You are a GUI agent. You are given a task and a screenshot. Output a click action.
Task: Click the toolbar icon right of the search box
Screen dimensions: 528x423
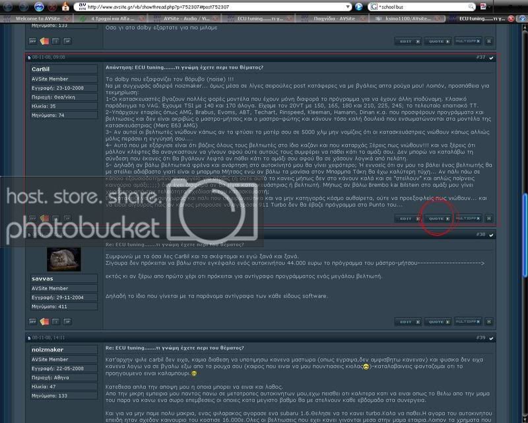point(483,7)
